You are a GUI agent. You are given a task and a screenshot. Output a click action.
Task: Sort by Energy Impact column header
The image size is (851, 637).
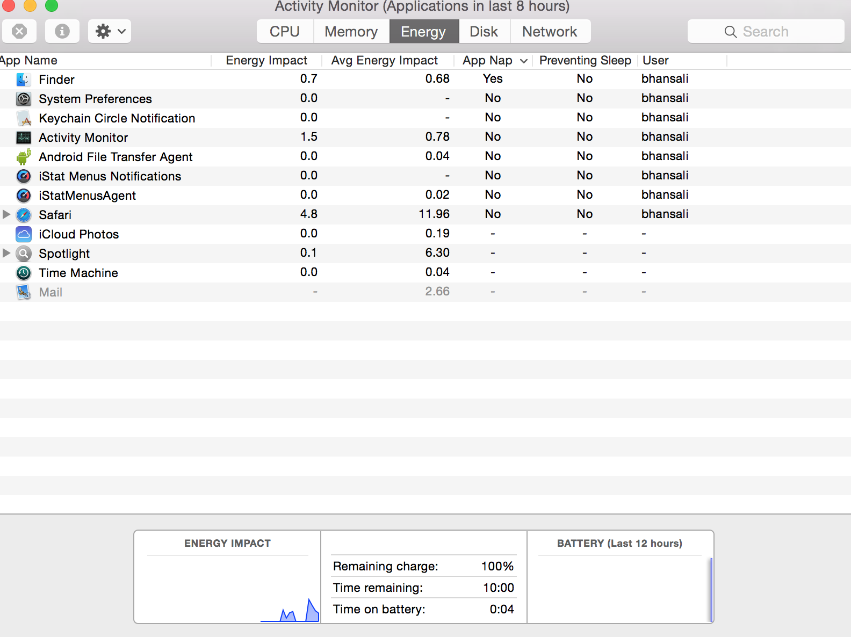click(x=266, y=60)
